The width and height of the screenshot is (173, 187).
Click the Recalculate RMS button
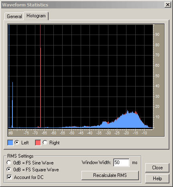click(110, 175)
